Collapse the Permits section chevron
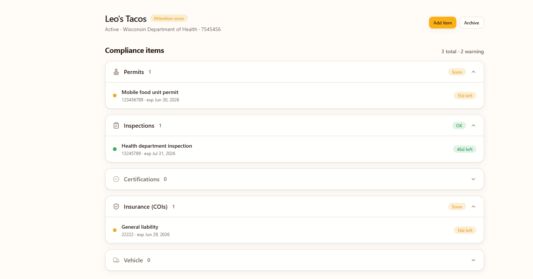 473,72
